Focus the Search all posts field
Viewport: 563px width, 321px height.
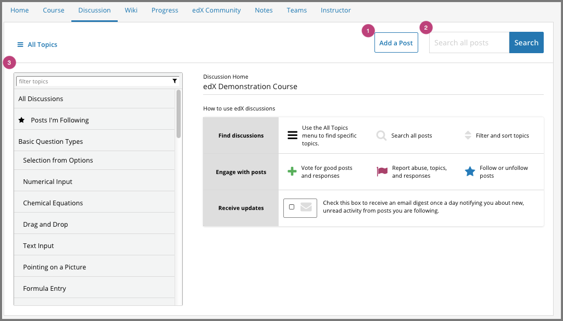[x=469, y=43]
